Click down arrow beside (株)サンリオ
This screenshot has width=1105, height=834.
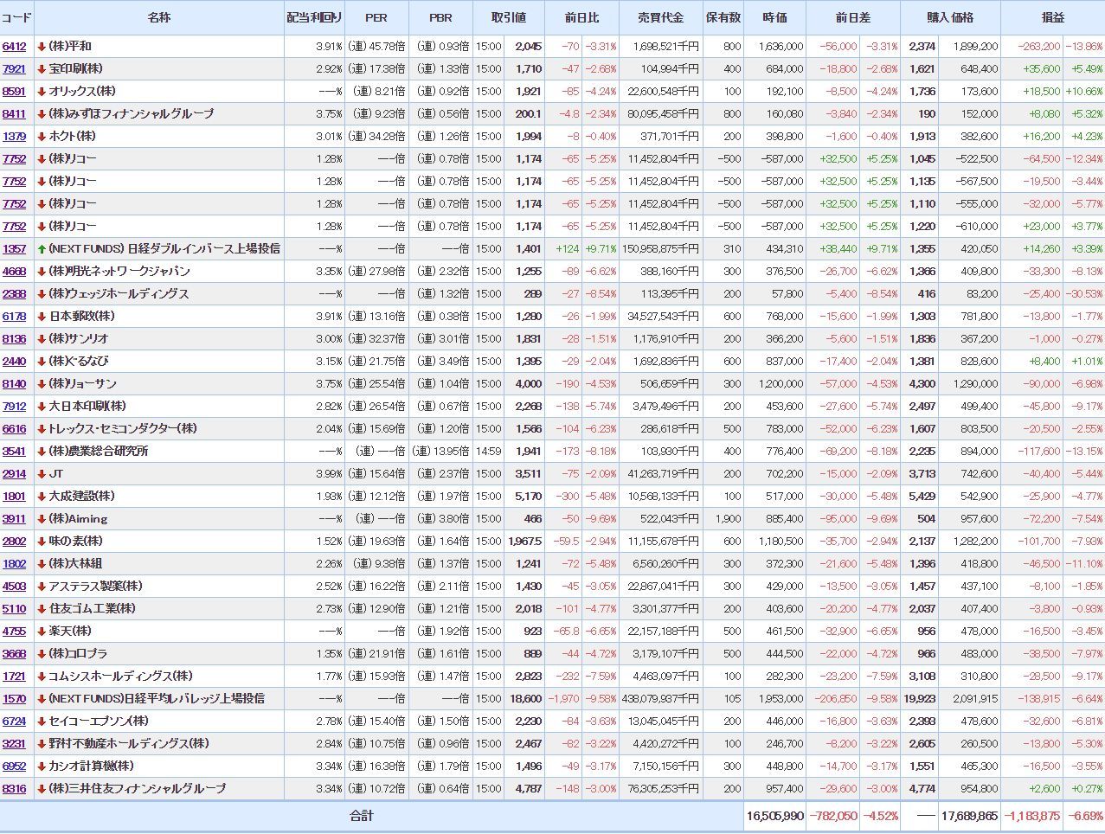(x=42, y=338)
